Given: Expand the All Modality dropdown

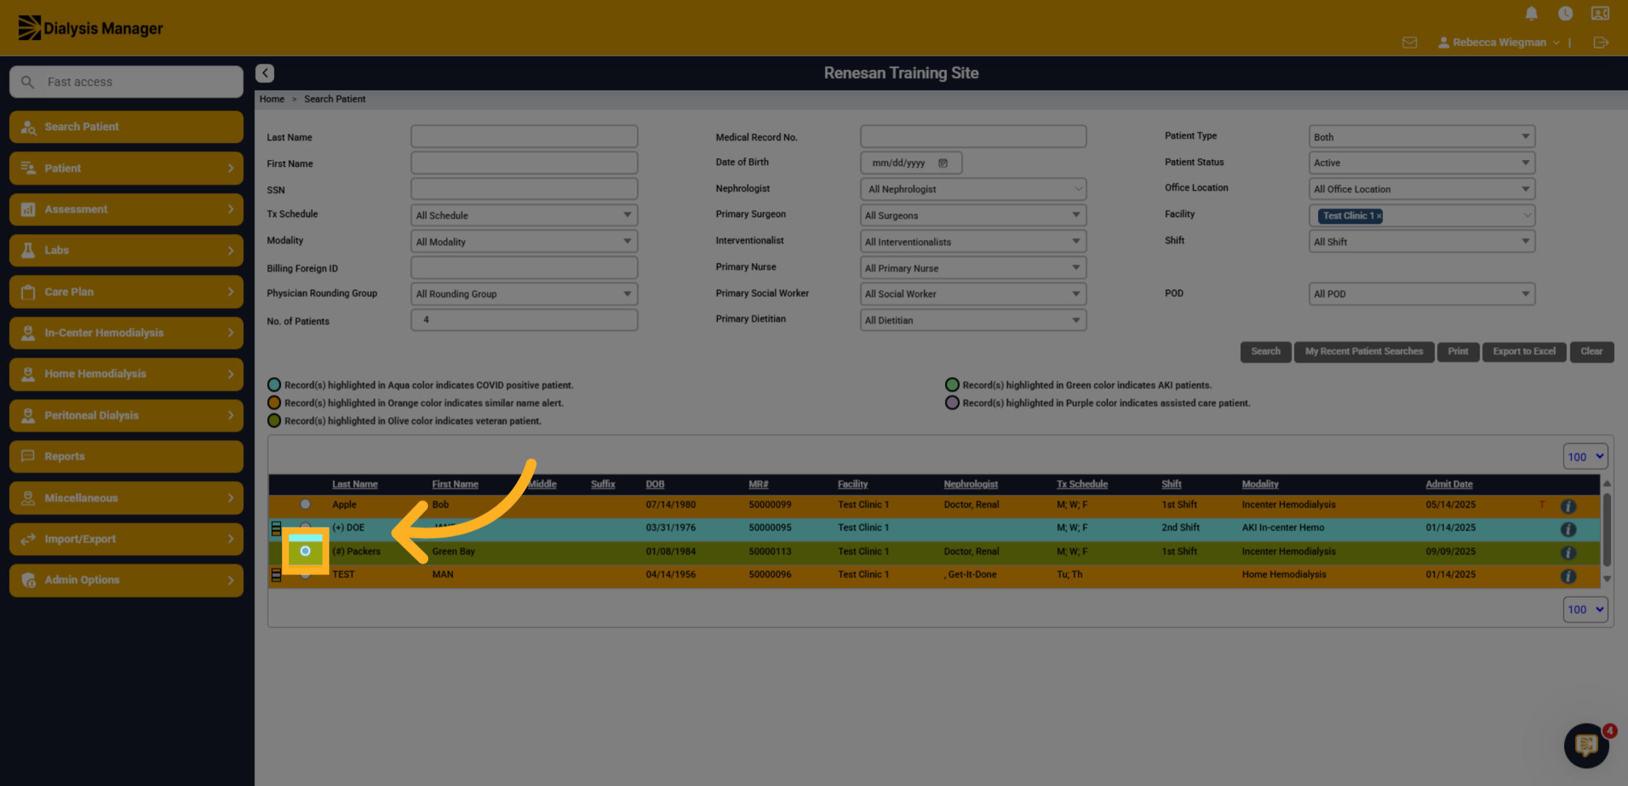Looking at the screenshot, I should coord(524,242).
